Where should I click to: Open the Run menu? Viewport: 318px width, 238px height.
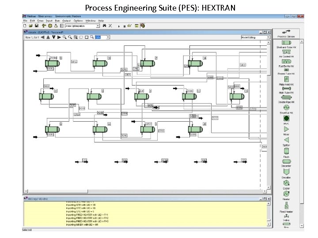57,21
